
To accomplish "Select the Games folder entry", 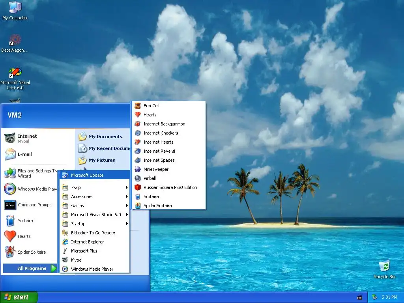I will 95,205.
